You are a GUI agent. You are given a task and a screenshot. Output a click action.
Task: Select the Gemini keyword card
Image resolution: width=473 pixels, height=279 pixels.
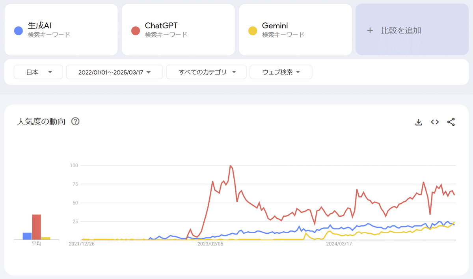pos(295,29)
